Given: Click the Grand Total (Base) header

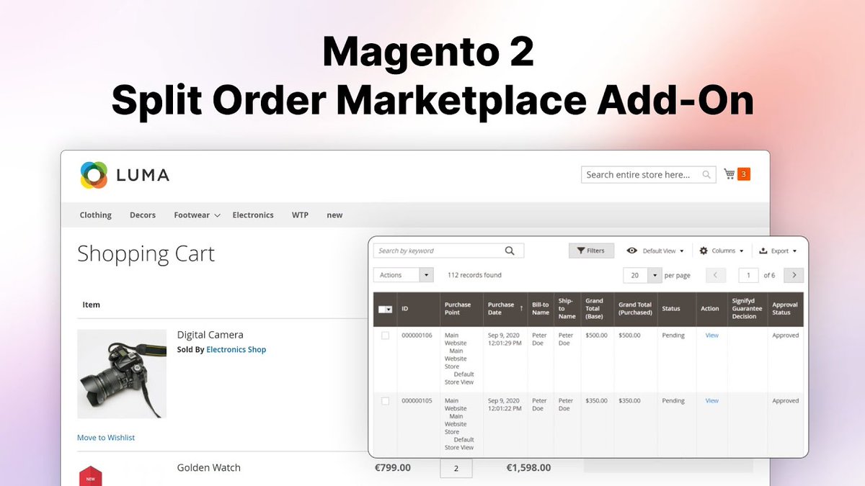Looking at the screenshot, I should point(597,310).
